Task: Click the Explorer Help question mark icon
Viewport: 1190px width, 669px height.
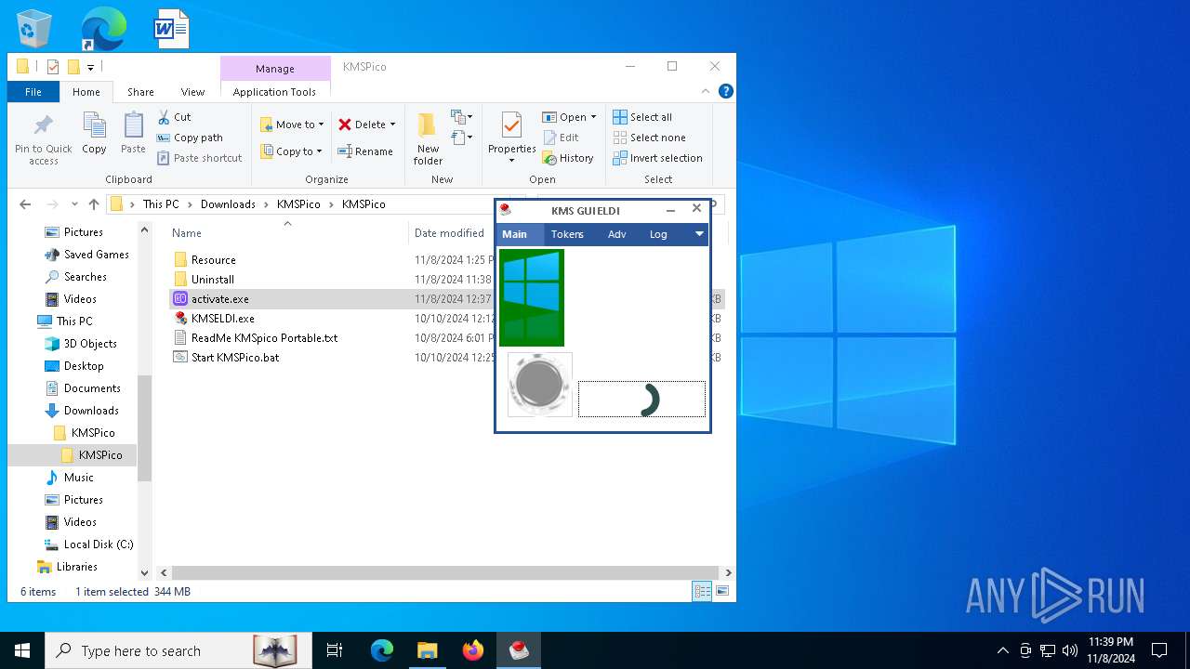Action: 726,91
